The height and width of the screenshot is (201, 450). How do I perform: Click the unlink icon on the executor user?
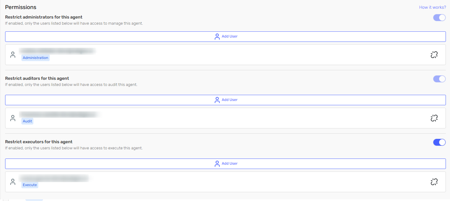(434, 181)
